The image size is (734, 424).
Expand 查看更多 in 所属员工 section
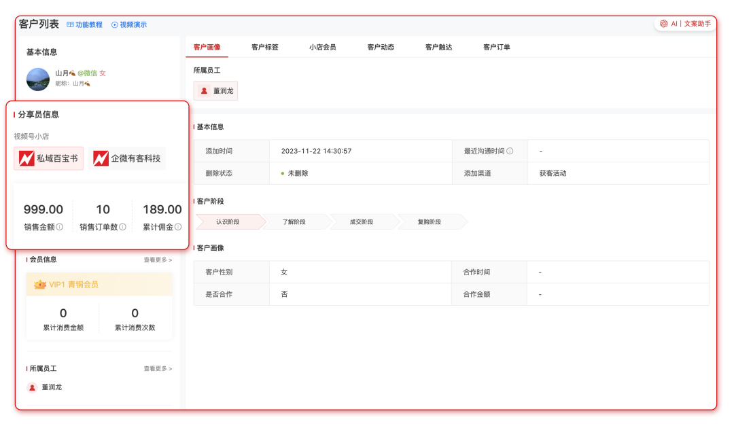158,369
